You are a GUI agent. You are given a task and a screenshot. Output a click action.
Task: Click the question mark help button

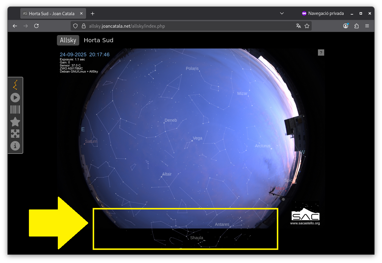[x=321, y=53]
